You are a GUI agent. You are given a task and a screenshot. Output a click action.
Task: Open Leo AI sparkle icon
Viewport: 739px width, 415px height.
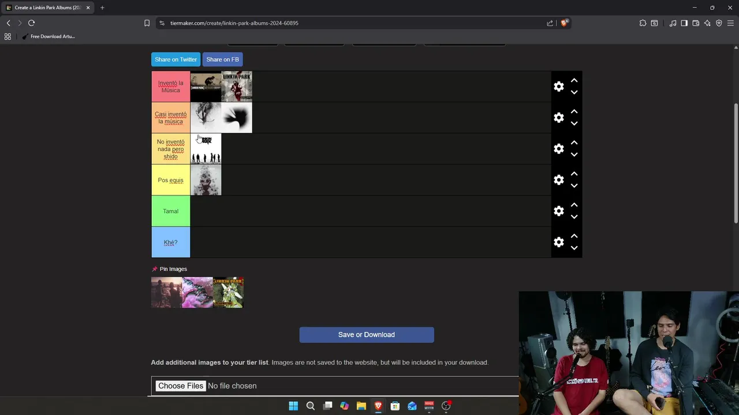click(x=707, y=23)
